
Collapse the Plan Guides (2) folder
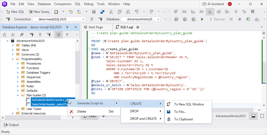[18, 95]
